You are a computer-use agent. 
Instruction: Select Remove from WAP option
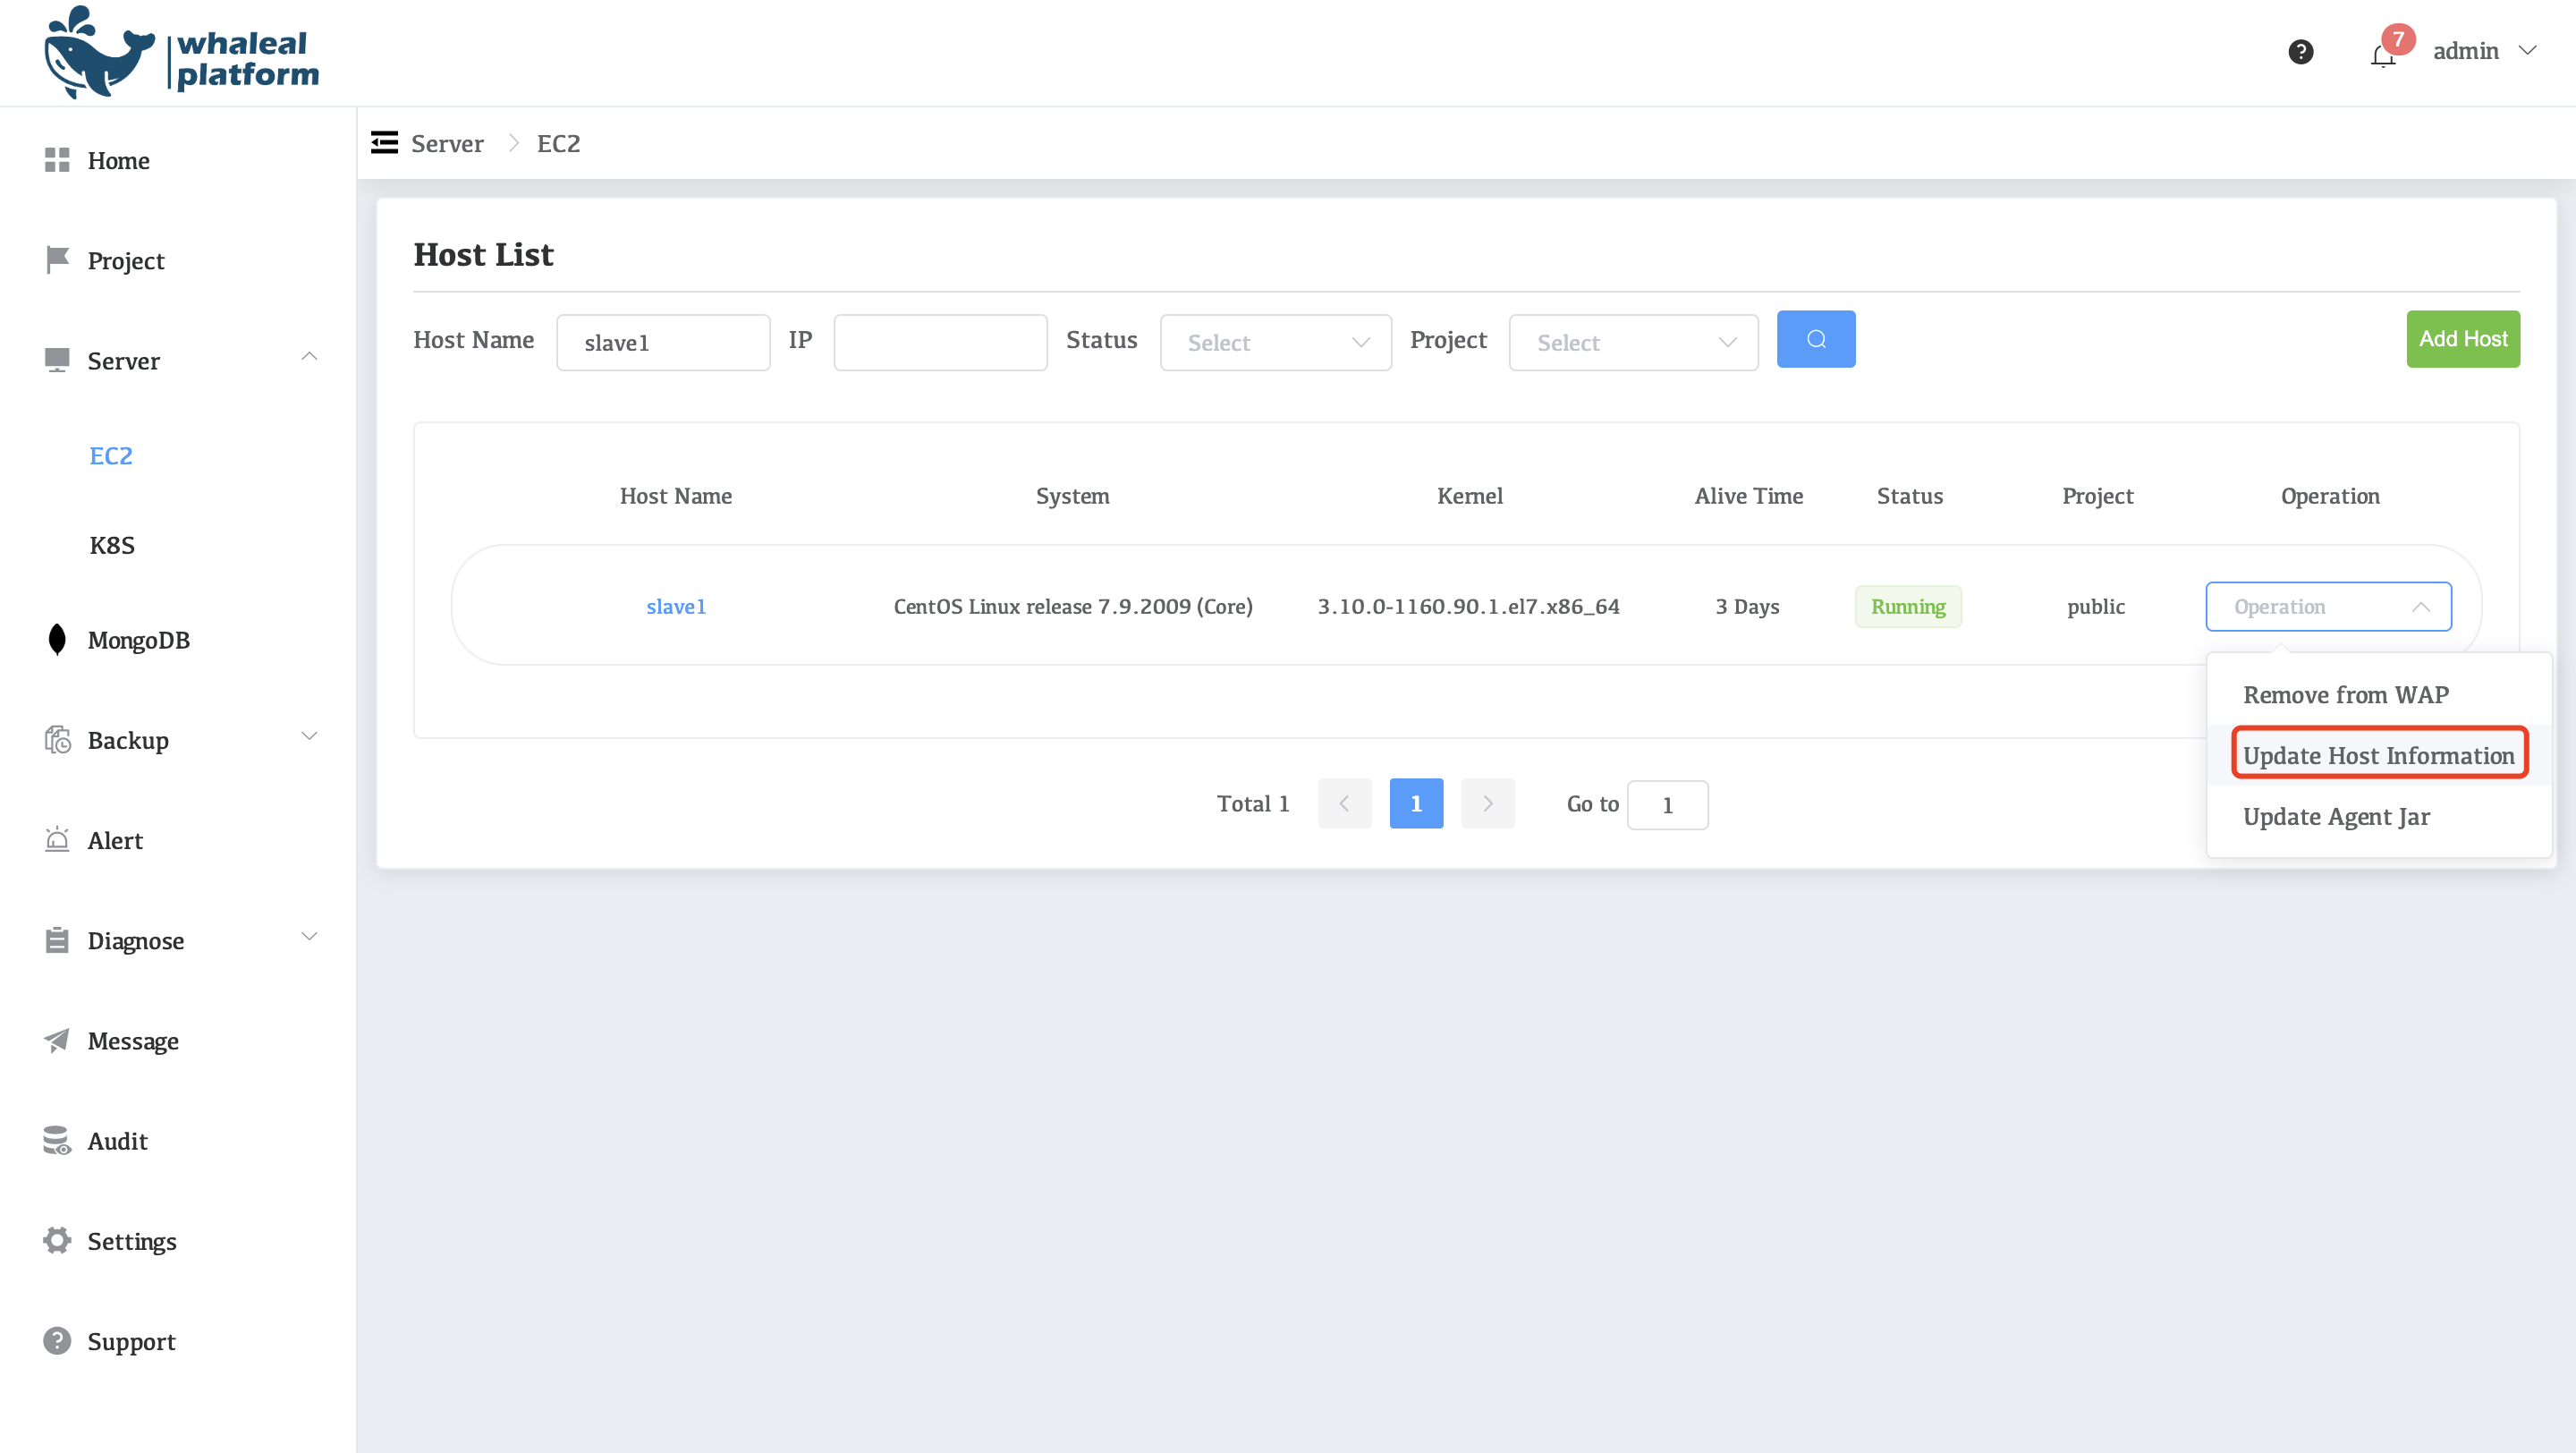[2345, 695]
